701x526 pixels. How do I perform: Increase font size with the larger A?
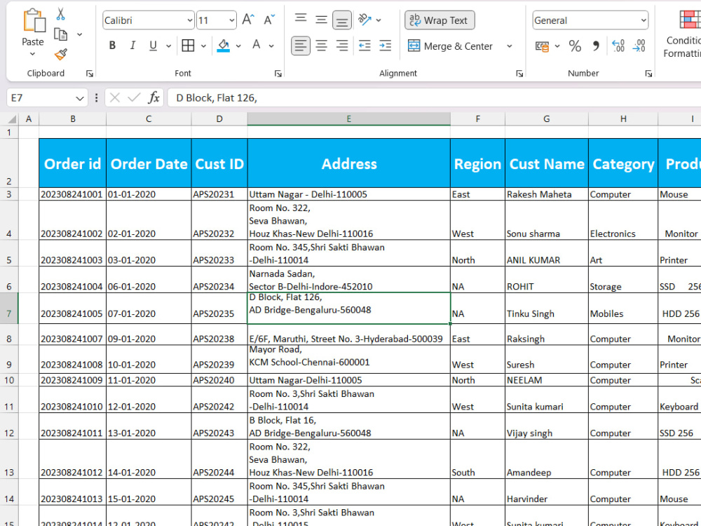248,20
